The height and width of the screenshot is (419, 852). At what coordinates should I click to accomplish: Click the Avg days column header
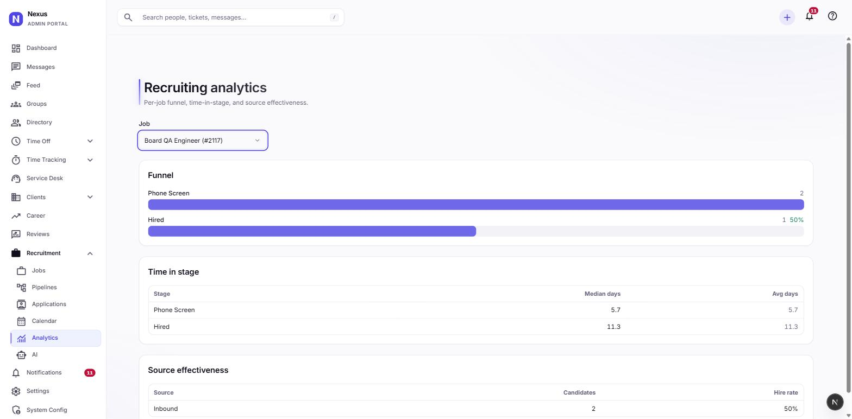coord(785,294)
